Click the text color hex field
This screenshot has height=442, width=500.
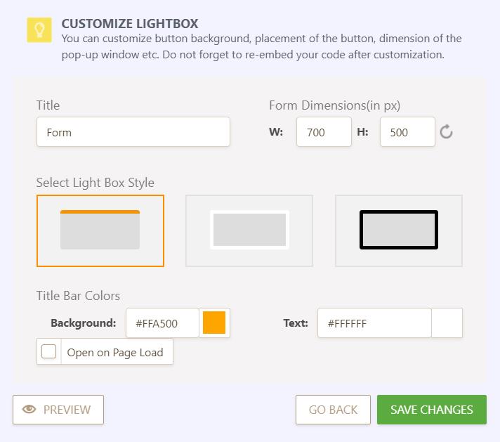374,323
